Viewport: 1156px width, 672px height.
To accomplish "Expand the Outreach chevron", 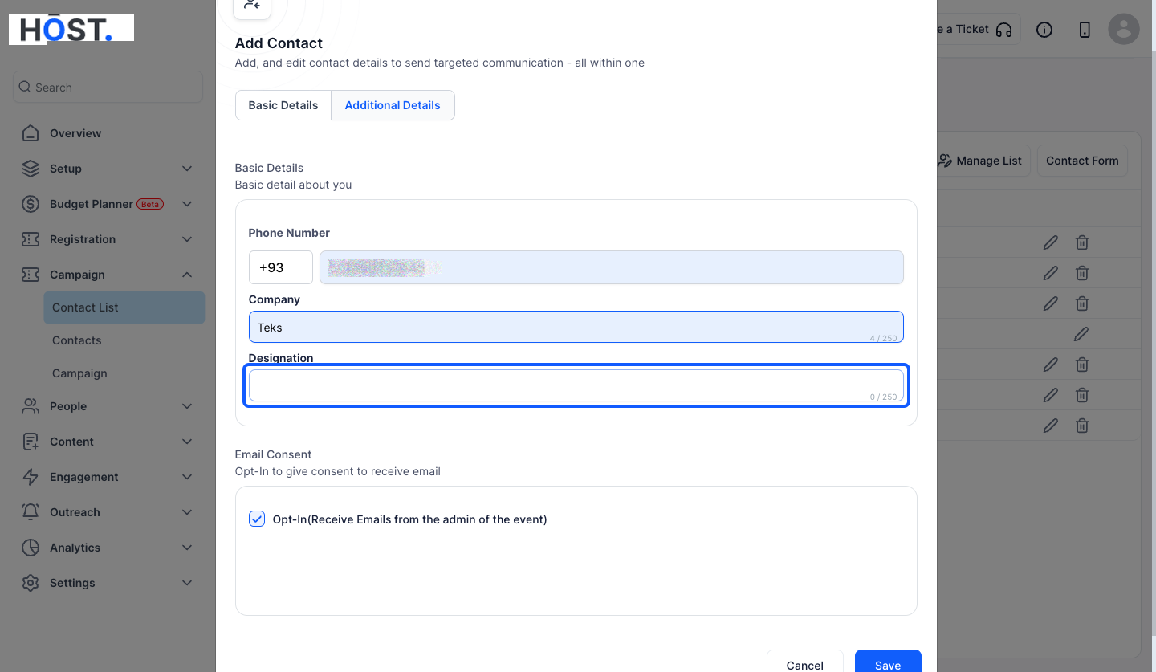I will (x=187, y=512).
